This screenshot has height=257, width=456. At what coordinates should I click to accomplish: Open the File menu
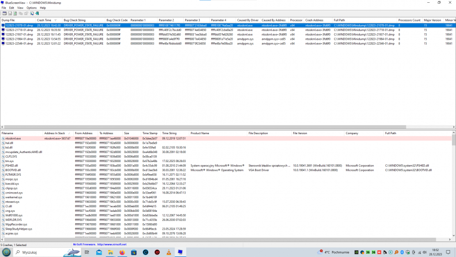(4, 8)
